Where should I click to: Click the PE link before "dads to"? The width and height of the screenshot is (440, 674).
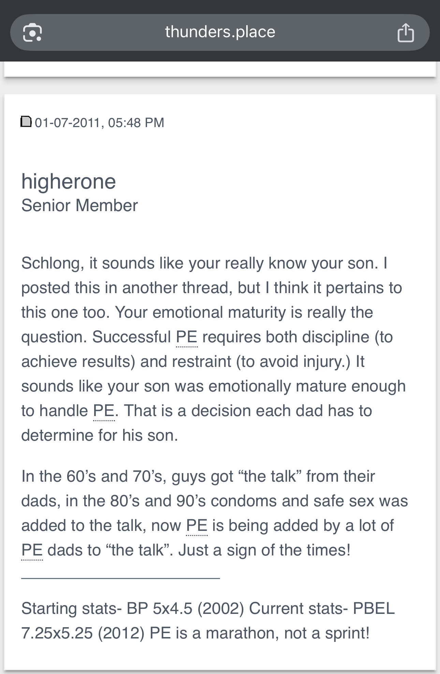[32, 550]
